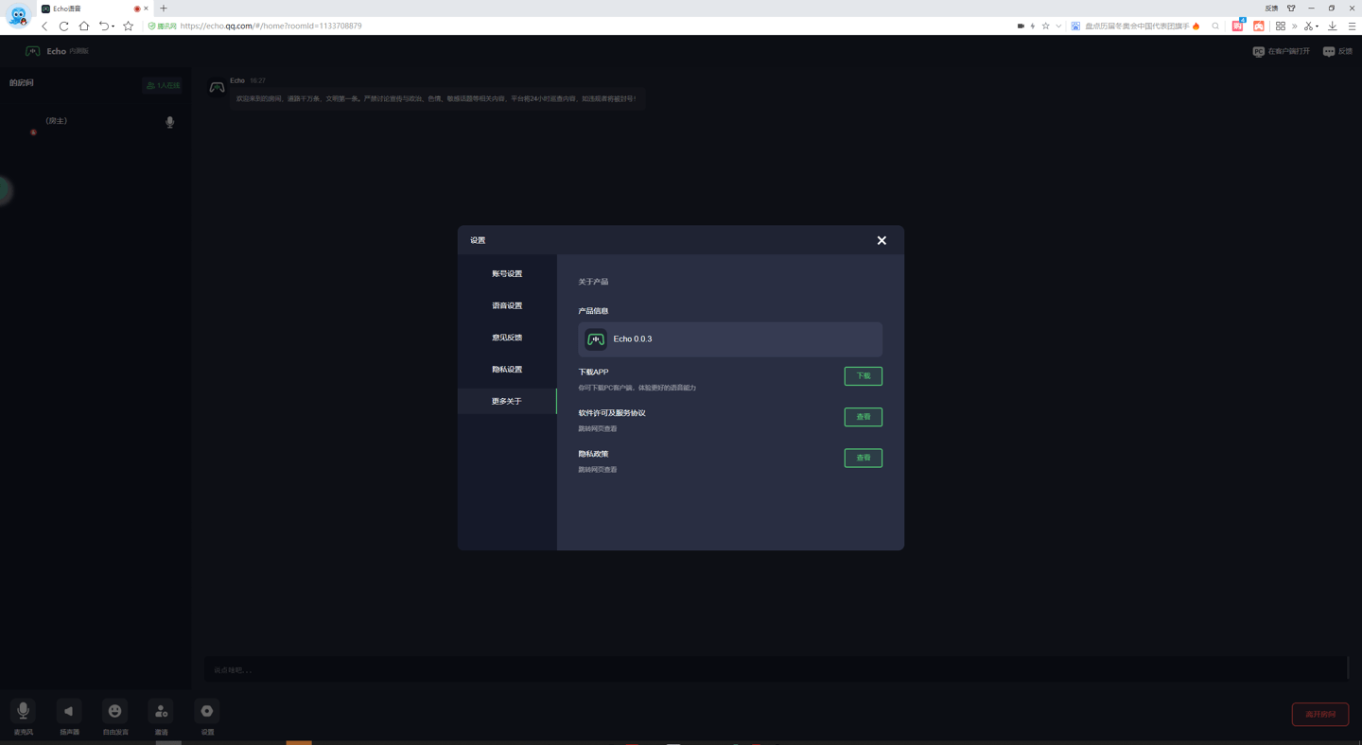Click the address bar URL
Image resolution: width=1362 pixels, height=745 pixels.
click(271, 26)
